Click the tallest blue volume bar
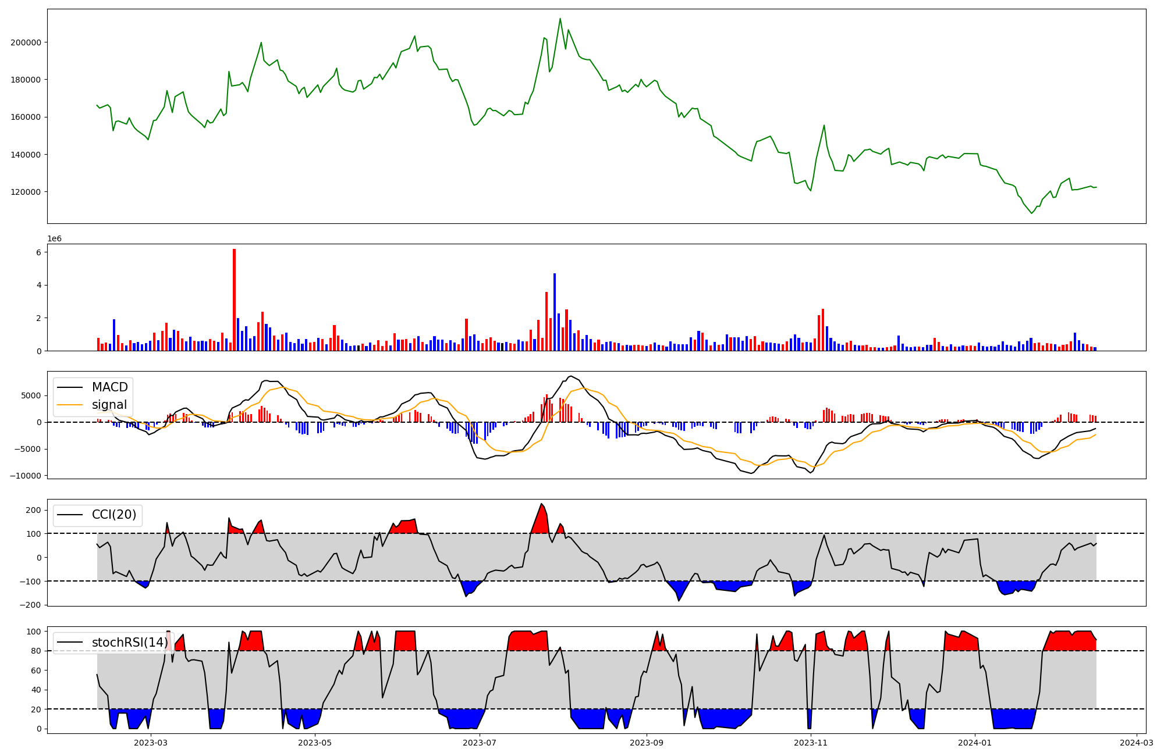Image resolution: width=1164 pixels, height=756 pixels. pos(555,312)
